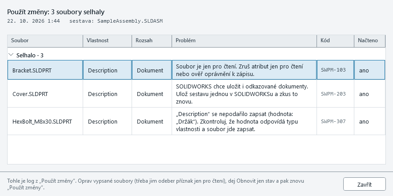Click Description cell in Cover.SLDPRT row
The width and height of the screenshot is (393, 196).
pos(107,94)
